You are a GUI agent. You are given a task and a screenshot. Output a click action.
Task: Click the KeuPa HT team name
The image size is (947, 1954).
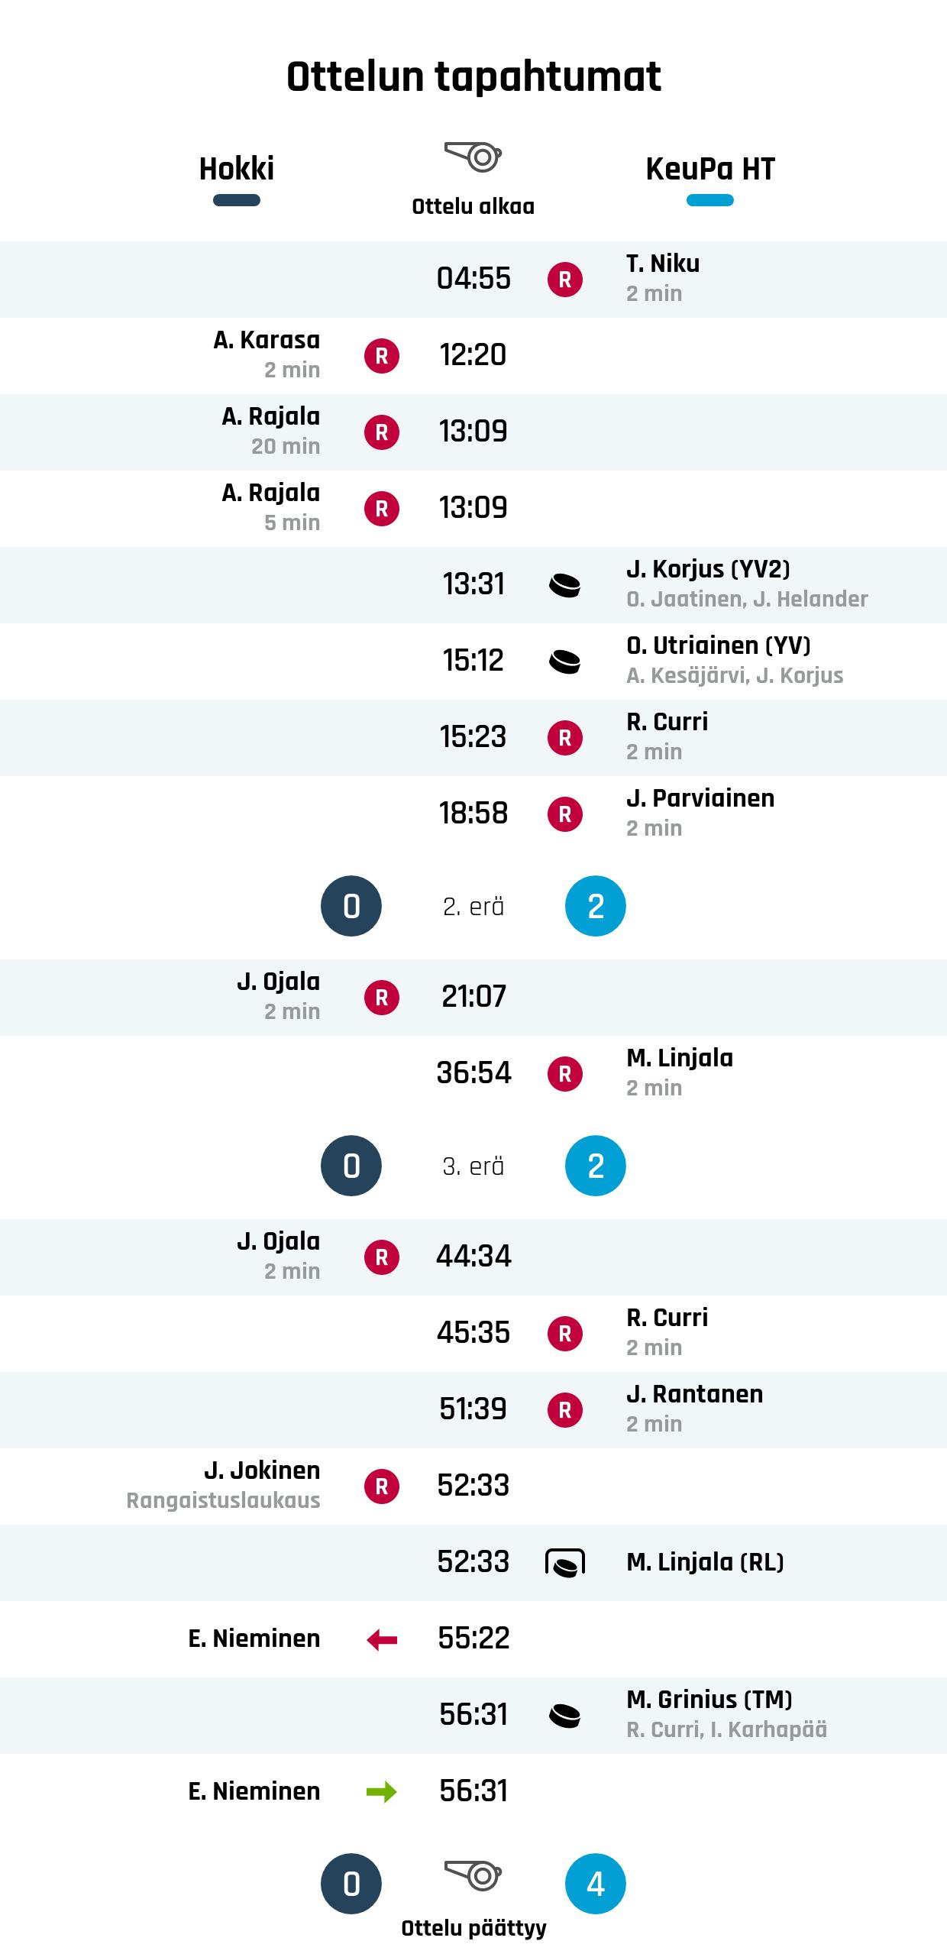[x=710, y=169]
